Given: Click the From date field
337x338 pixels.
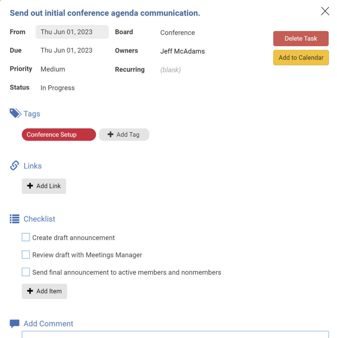Looking at the screenshot, I should click(72, 32).
